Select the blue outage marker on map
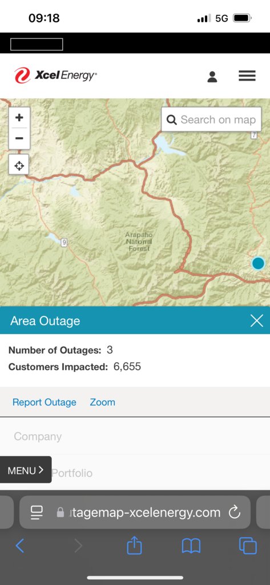Image resolution: width=270 pixels, height=585 pixels. [258, 263]
